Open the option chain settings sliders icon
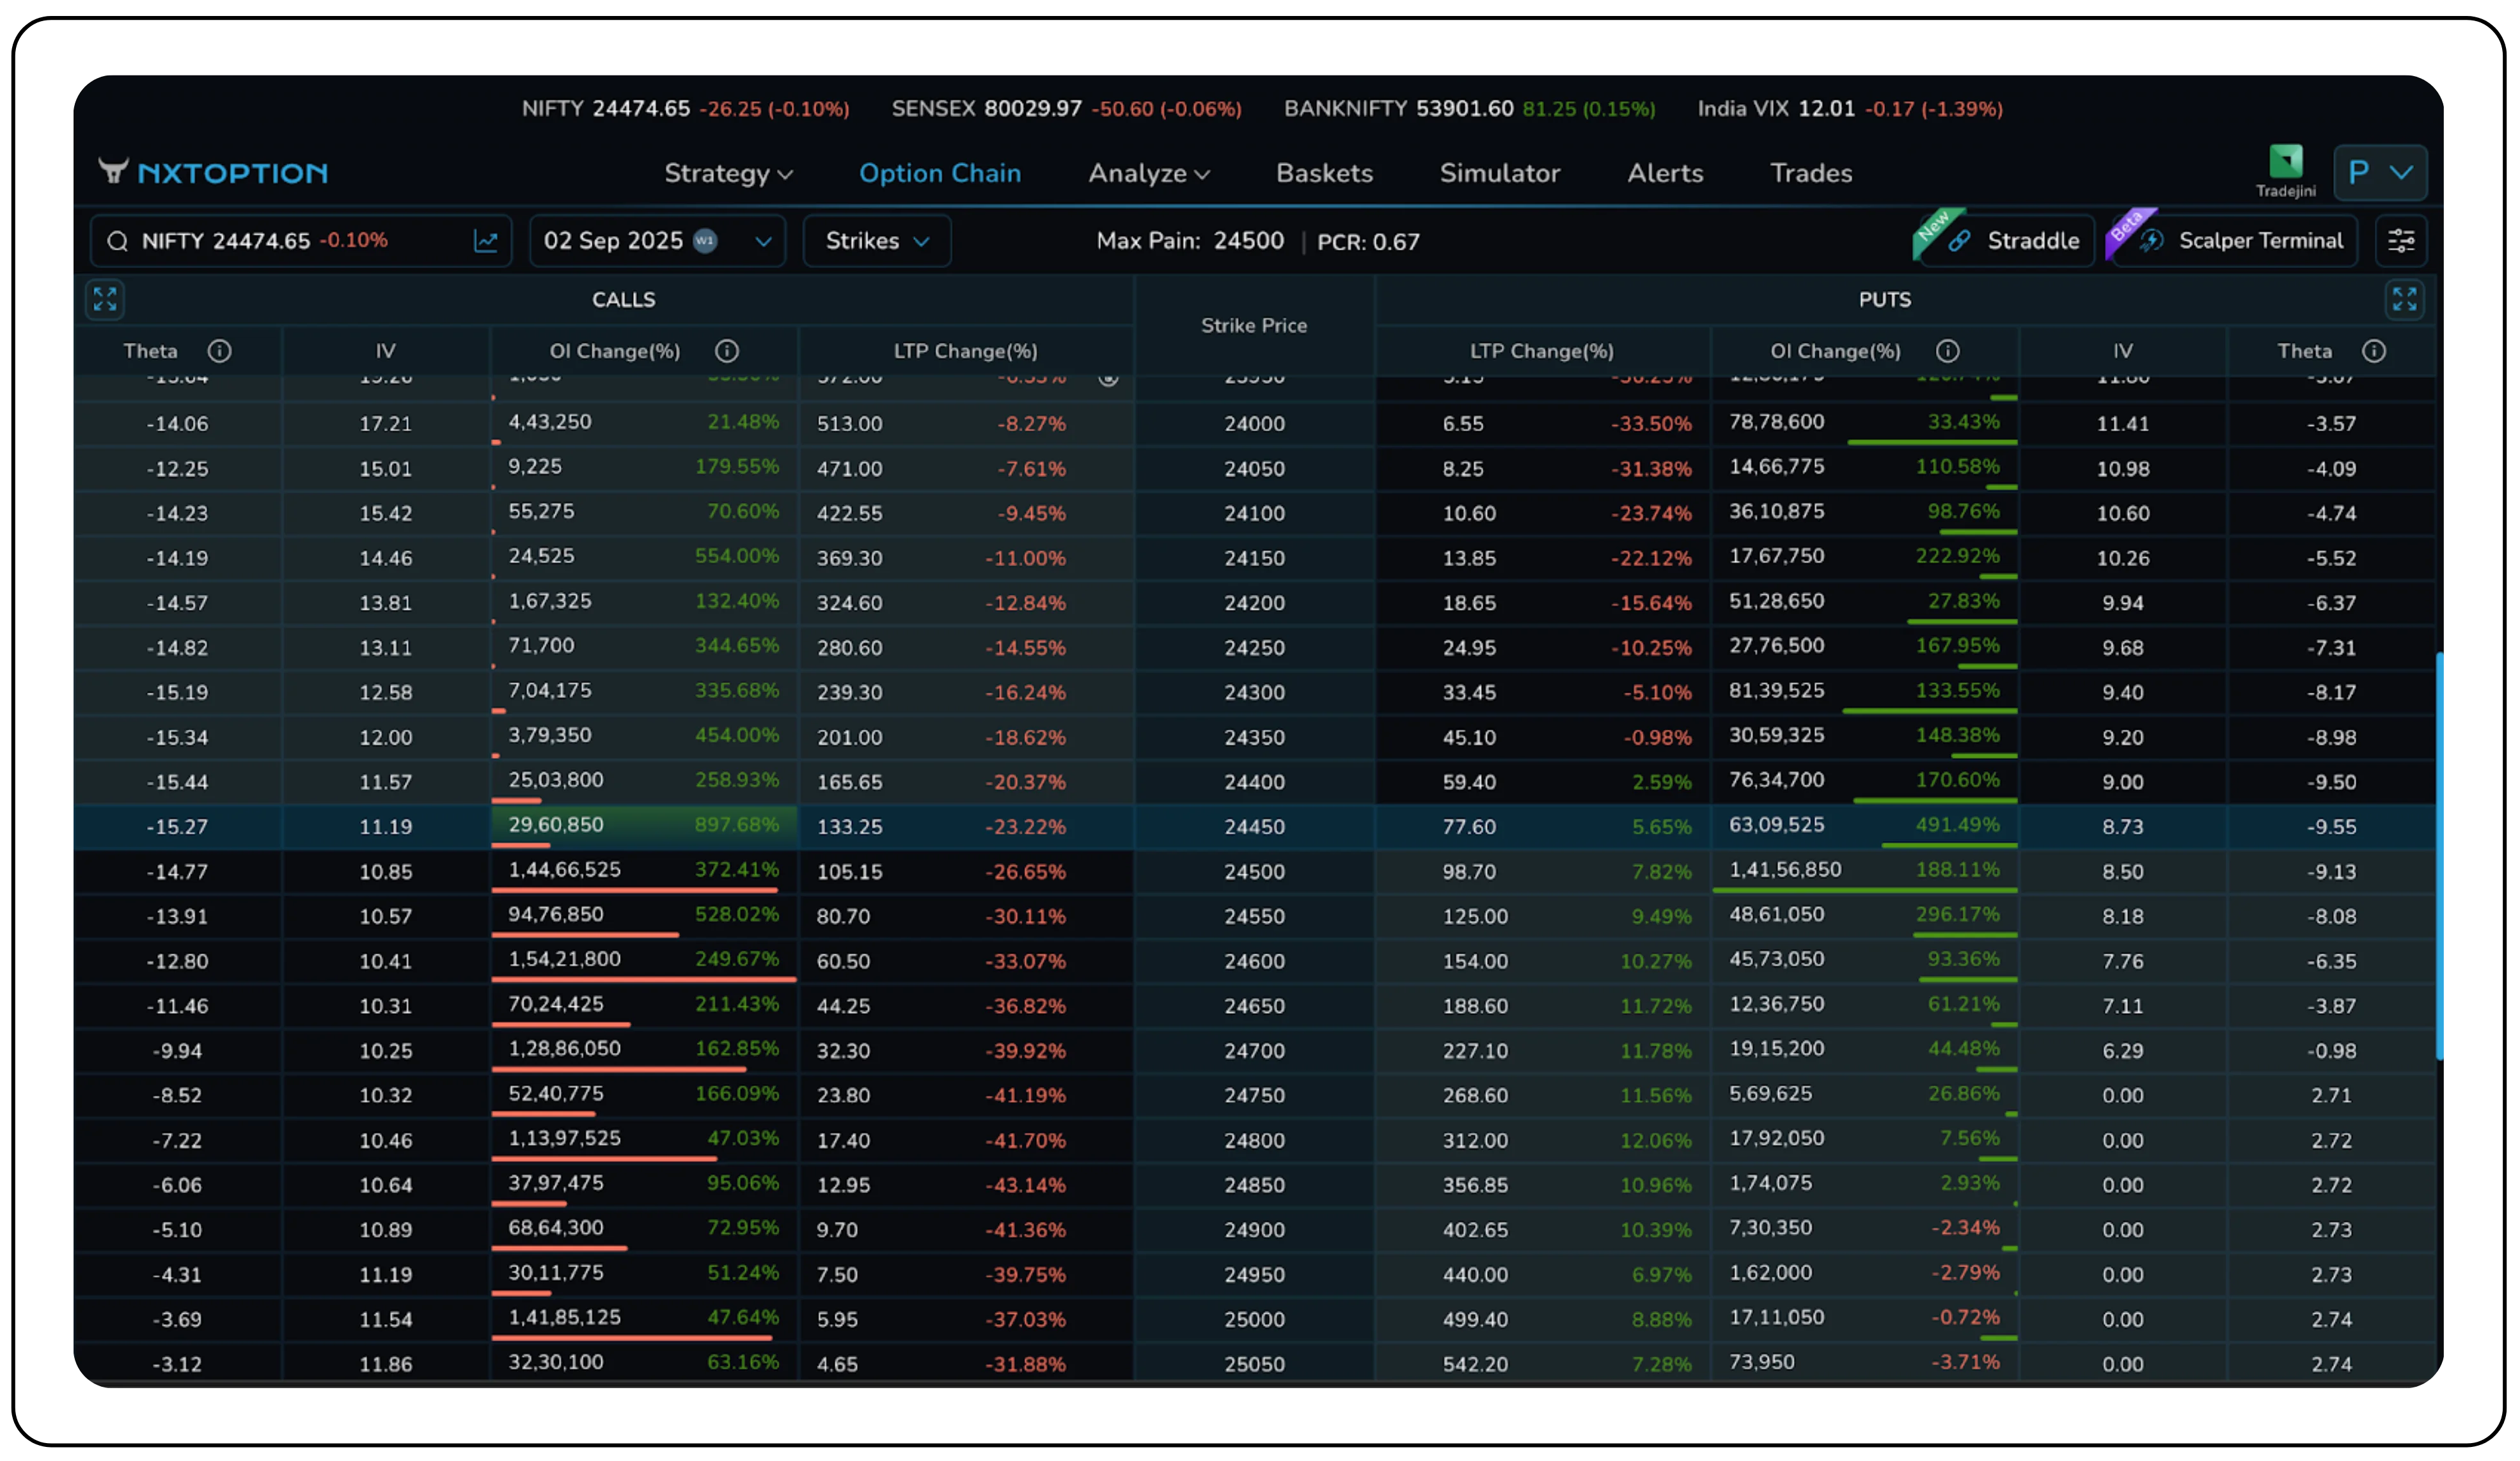Viewport: 2520px width, 1461px height. coord(2401,241)
